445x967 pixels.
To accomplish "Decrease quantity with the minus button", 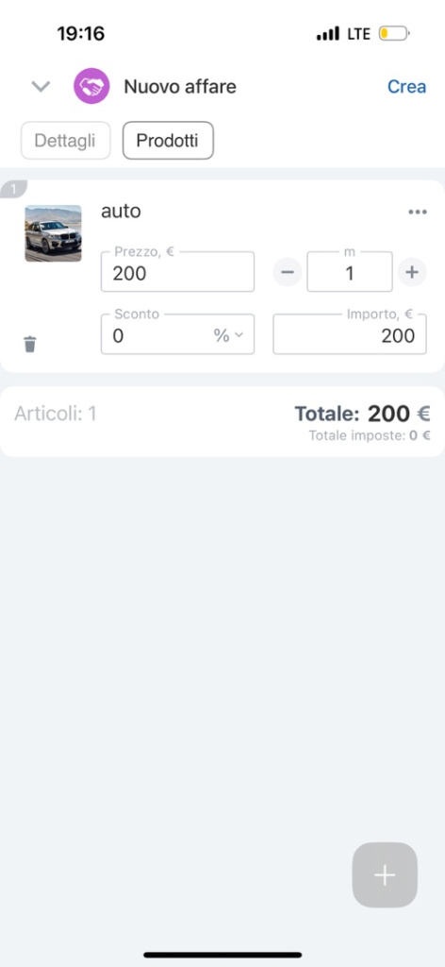I will click(x=288, y=272).
